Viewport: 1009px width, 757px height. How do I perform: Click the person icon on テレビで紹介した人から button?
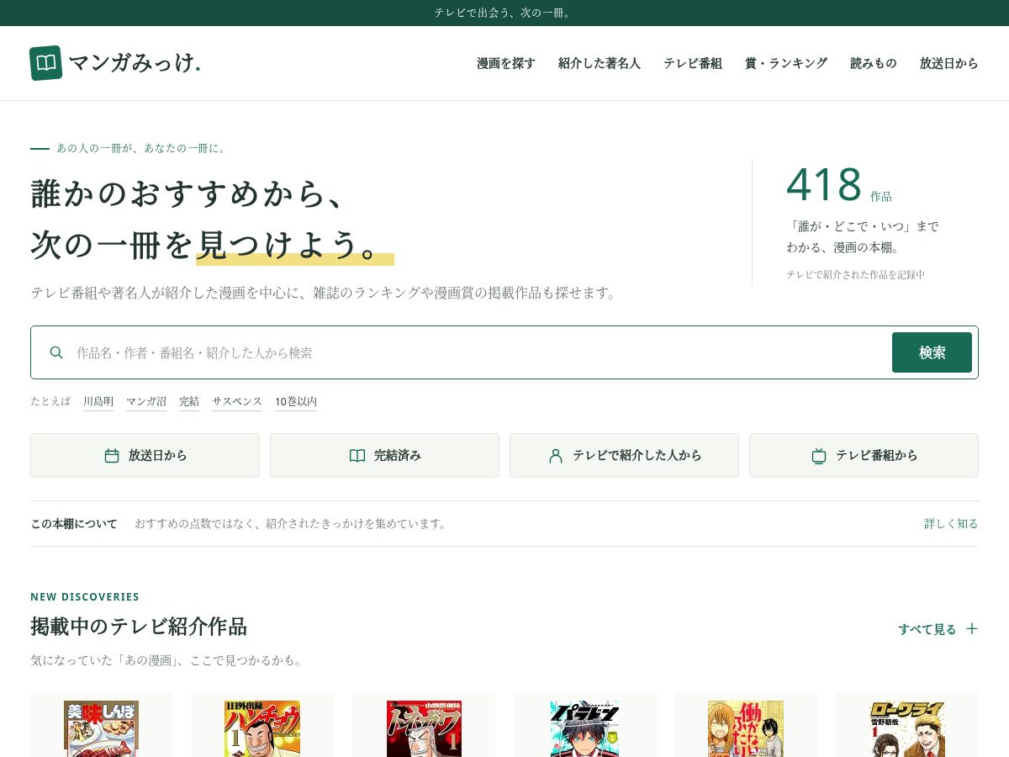[556, 456]
